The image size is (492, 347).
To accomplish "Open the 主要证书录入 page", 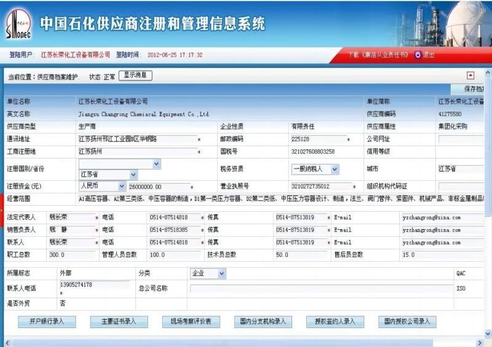I will click(119, 322).
